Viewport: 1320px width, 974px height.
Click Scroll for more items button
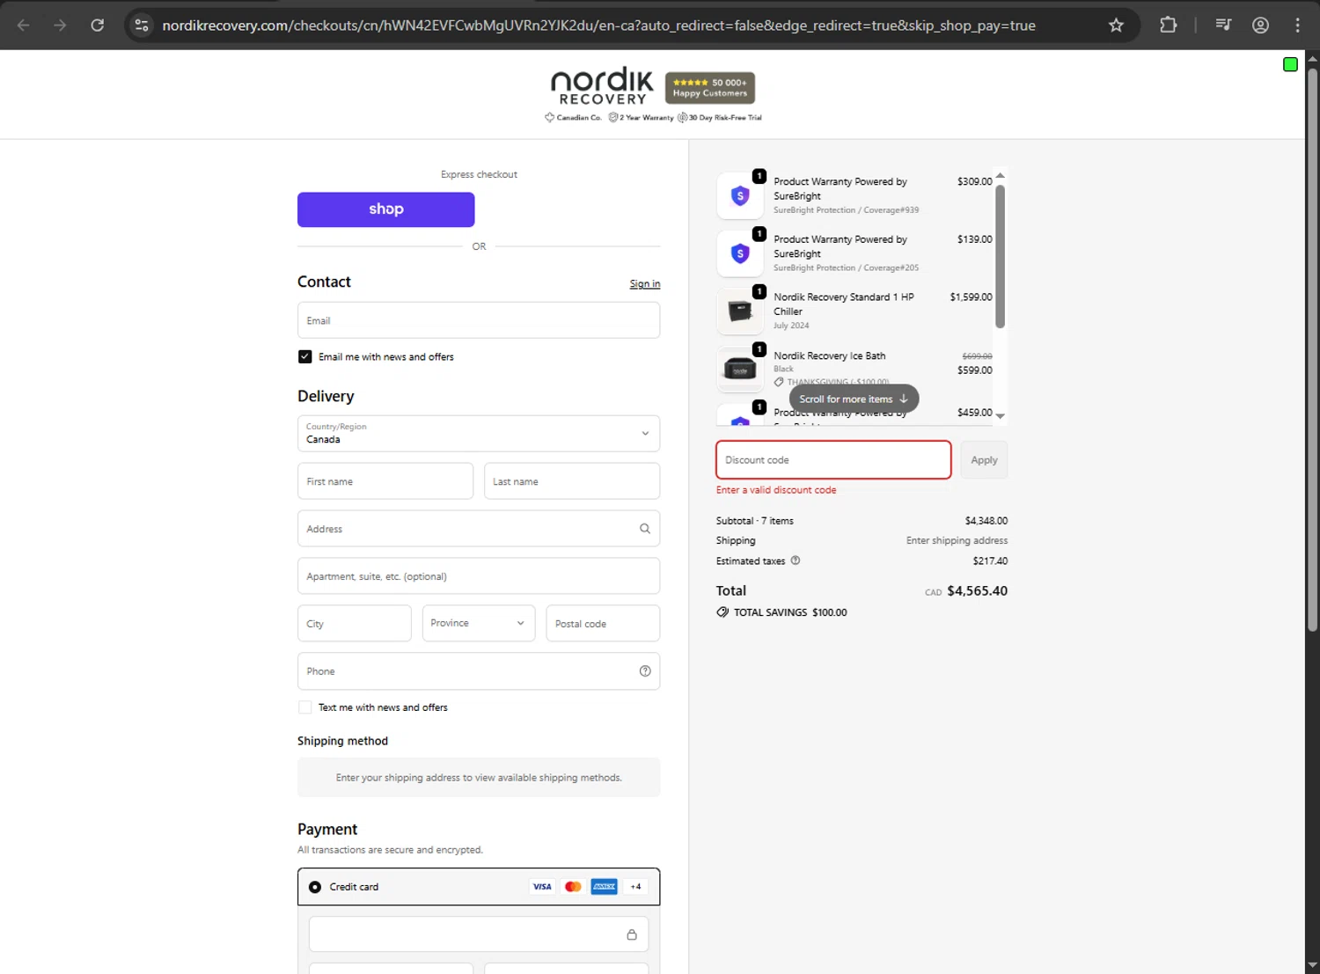tap(854, 399)
